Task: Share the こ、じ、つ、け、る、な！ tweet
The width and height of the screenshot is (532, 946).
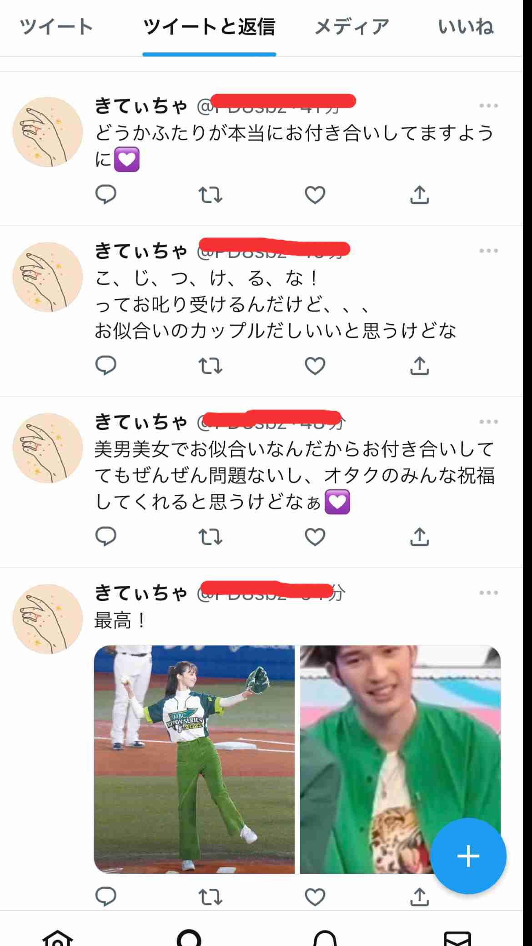Action: pos(420,366)
